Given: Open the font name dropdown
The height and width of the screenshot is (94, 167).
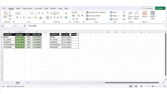Looking at the screenshot, I should coord(31,13).
